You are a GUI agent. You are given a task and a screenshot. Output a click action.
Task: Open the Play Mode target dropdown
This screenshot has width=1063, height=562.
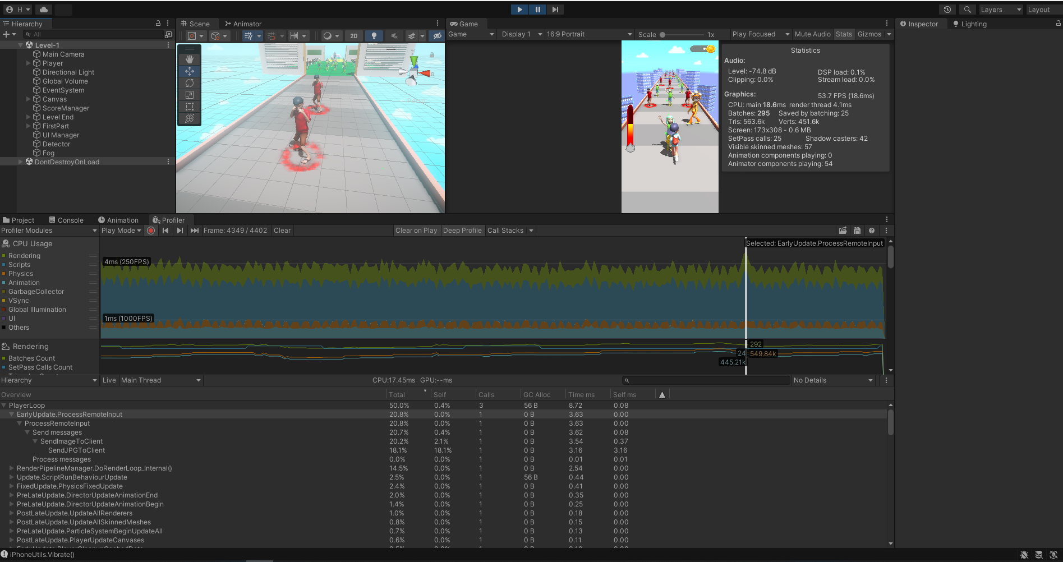pos(121,231)
